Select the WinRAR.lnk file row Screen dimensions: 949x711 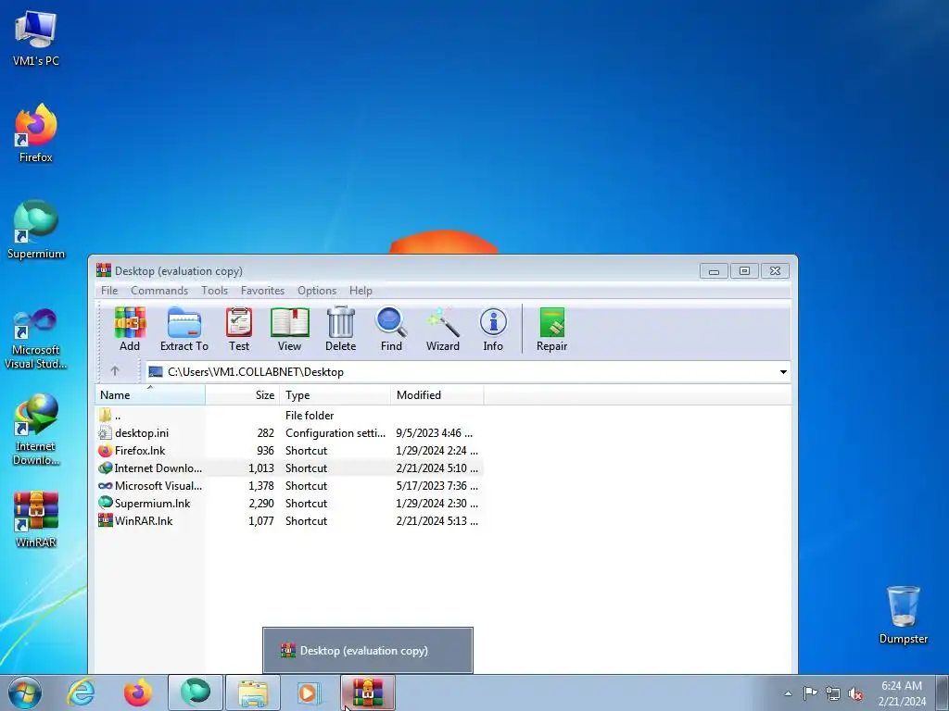(289, 520)
